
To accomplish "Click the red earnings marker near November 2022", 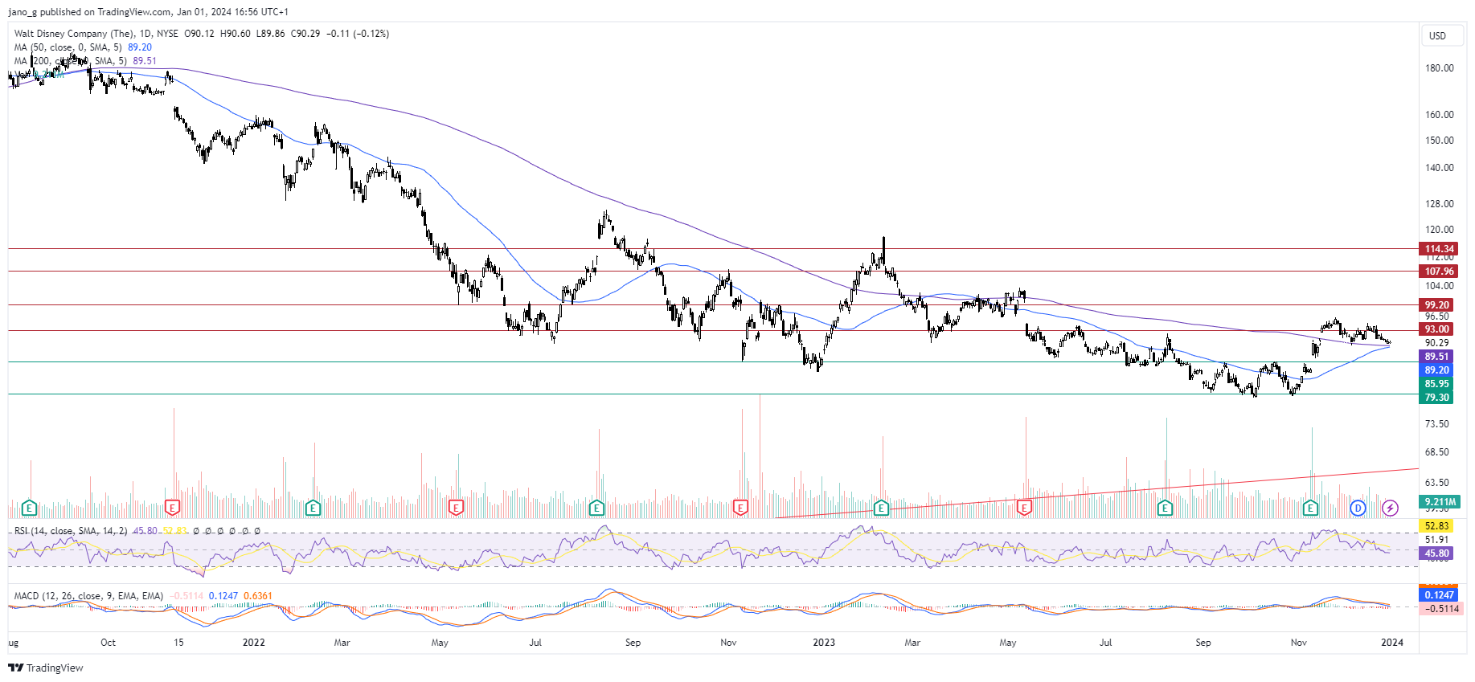I will 740,508.
